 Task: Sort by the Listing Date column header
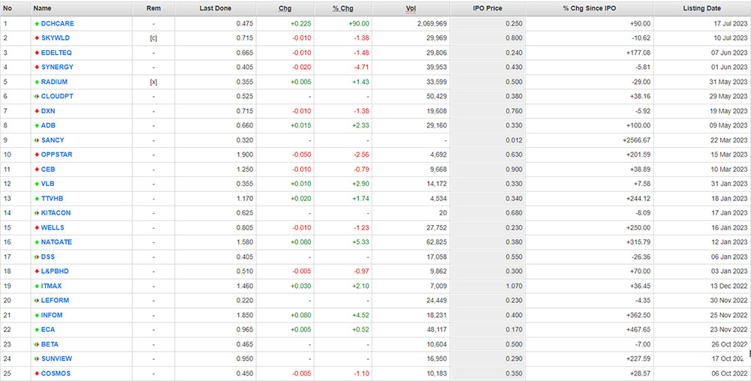pyautogui.click(x=702, y=8)
